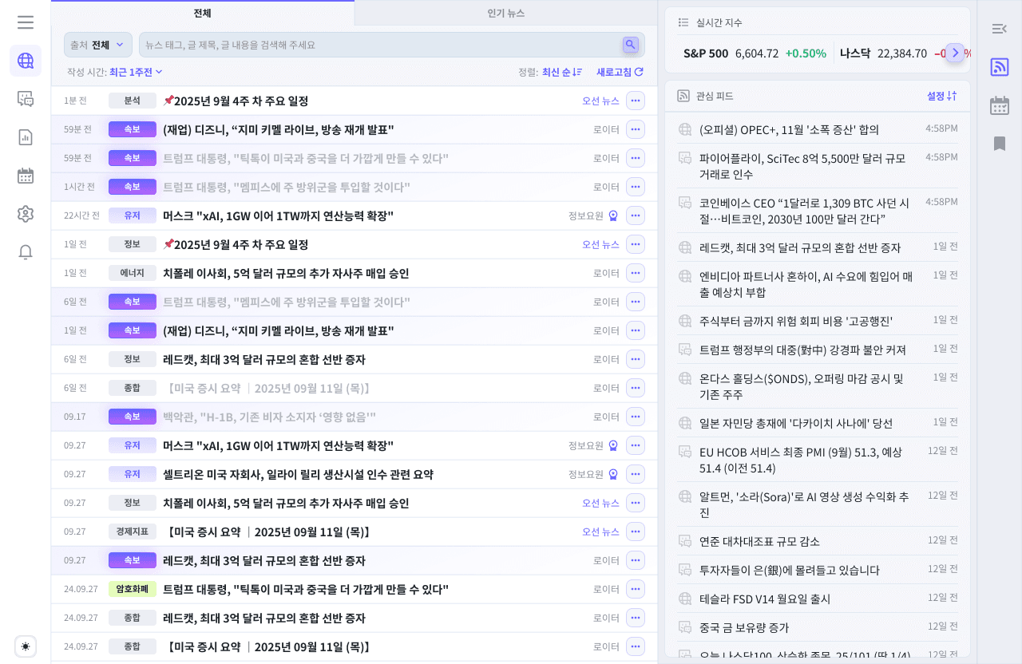Open the calendar icon in the right rail
The image size is (1022, 664).
pos(1000,105)
